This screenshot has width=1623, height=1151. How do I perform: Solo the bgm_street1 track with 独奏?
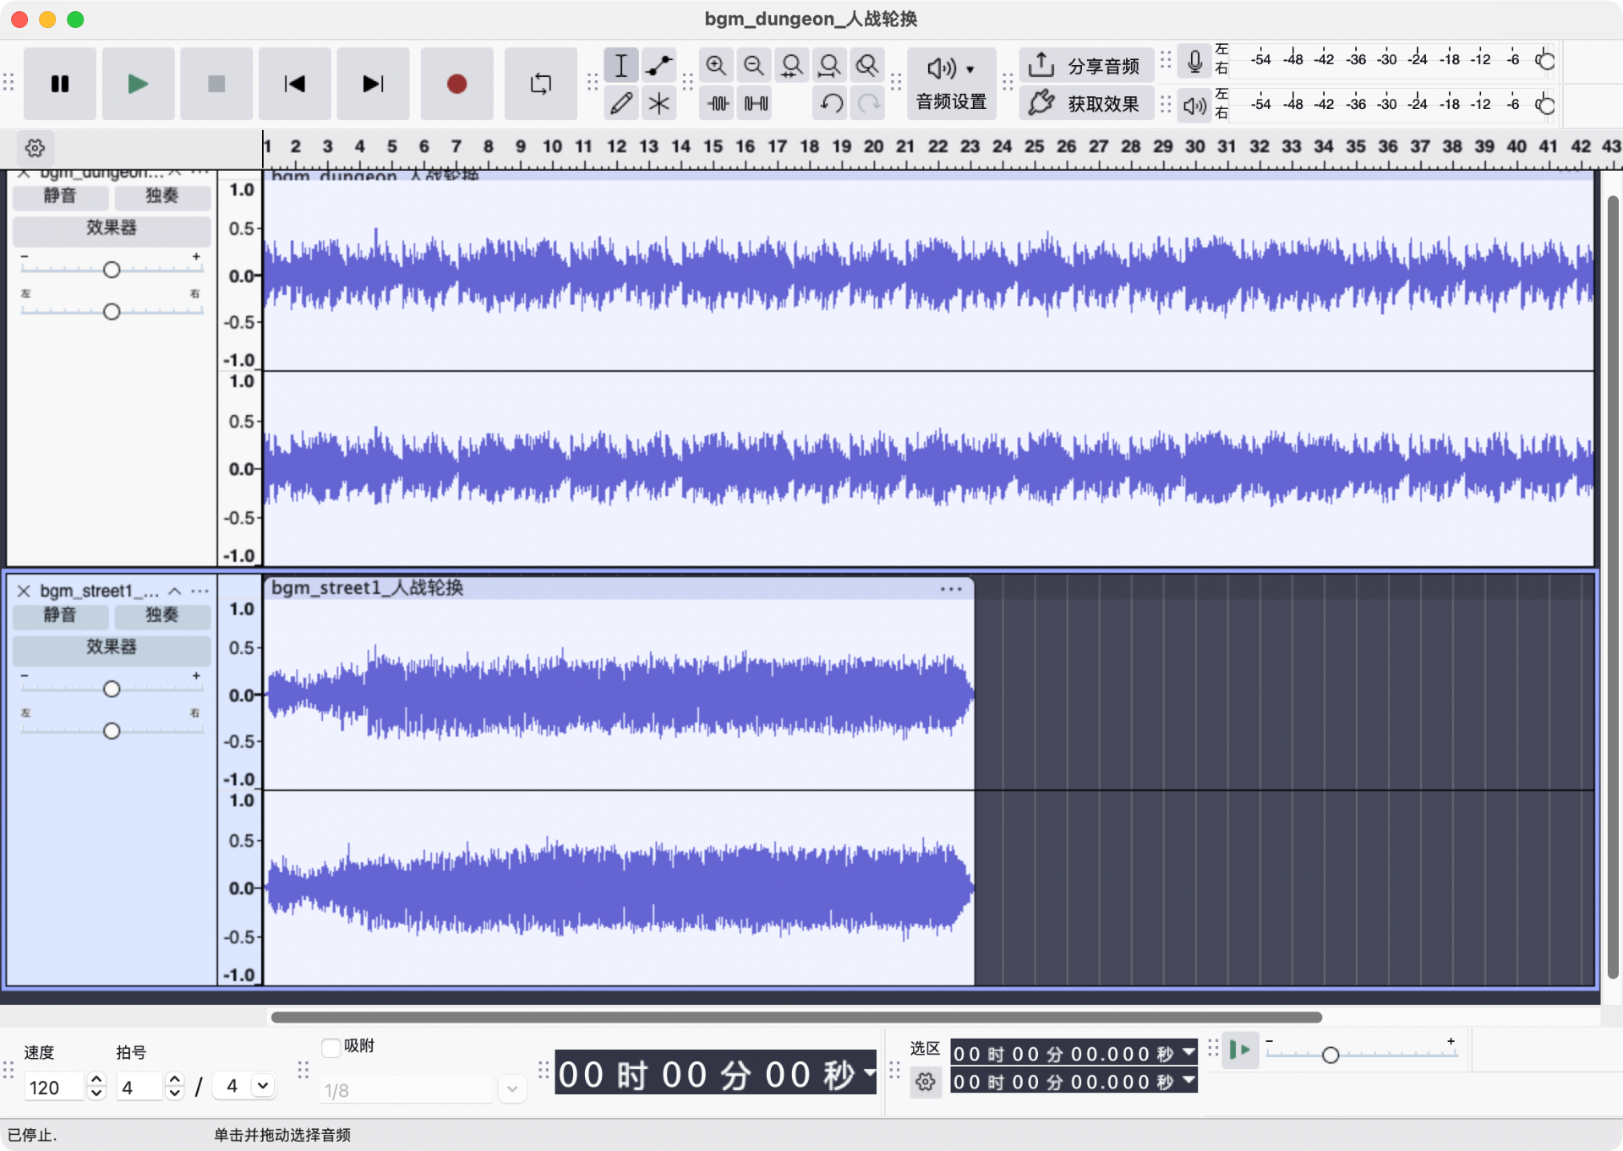pyautogui.click(x=161, y=615)
